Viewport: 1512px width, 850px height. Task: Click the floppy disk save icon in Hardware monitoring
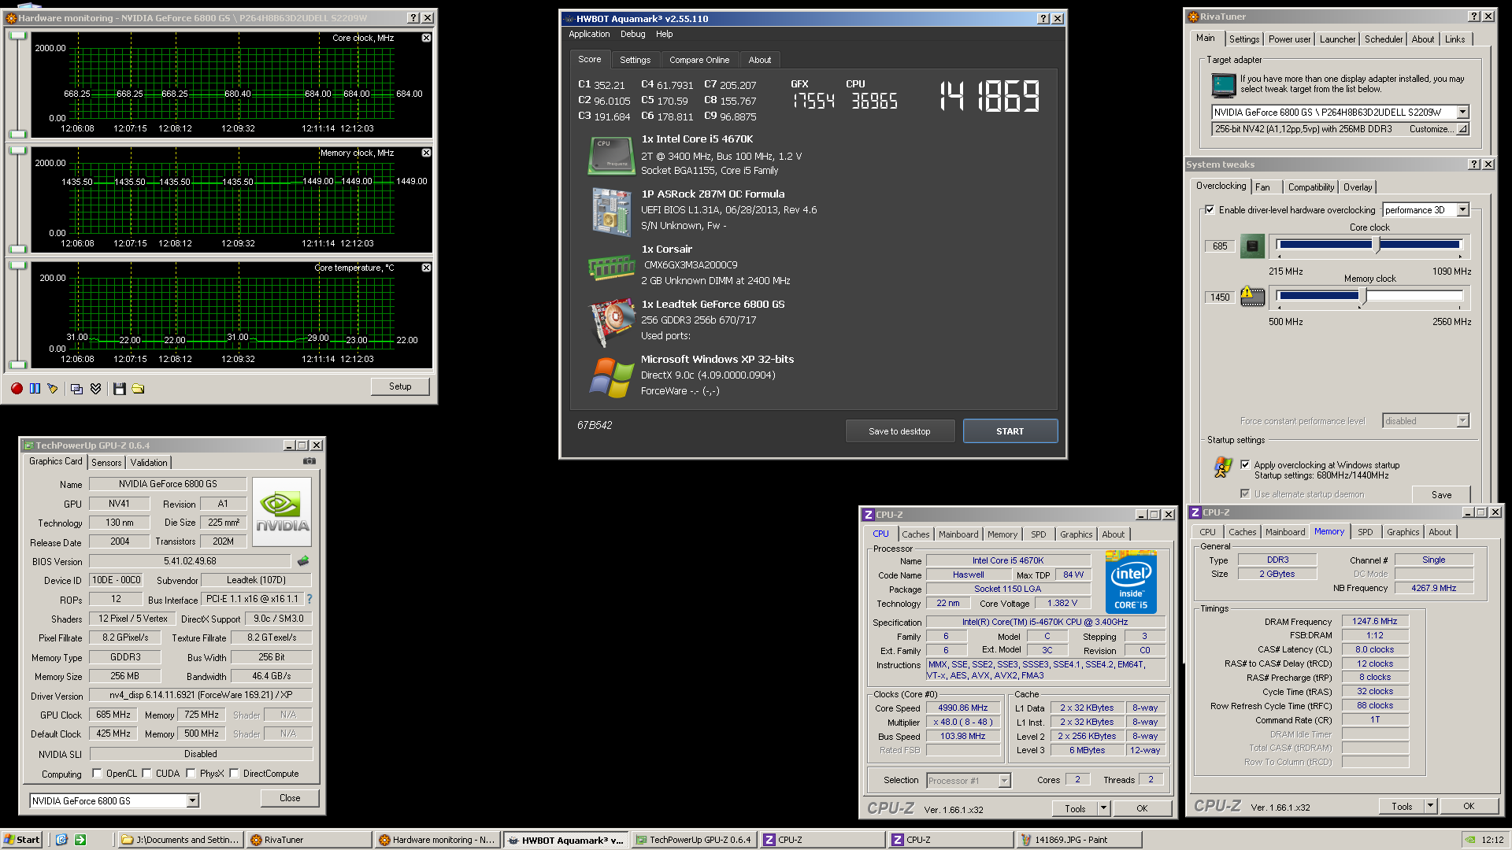point(120,389)
